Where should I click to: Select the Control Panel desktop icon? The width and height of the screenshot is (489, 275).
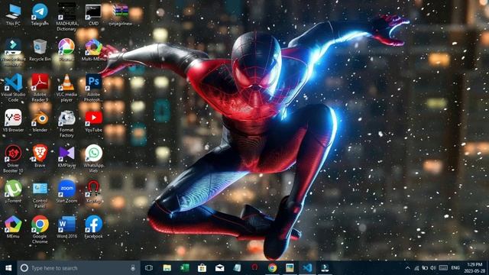[40, 195]
